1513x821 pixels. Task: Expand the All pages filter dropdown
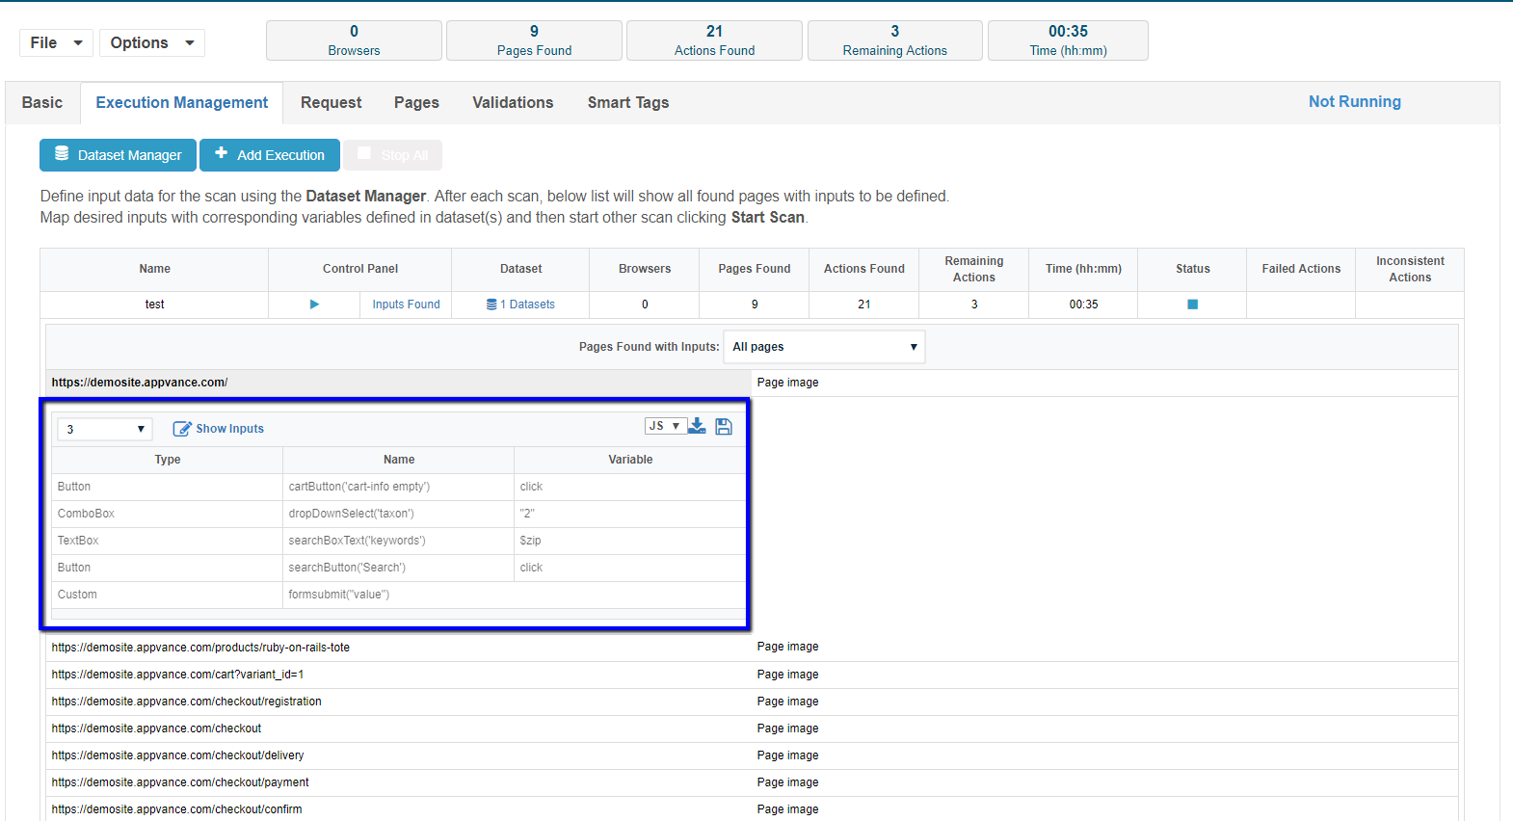825,347
